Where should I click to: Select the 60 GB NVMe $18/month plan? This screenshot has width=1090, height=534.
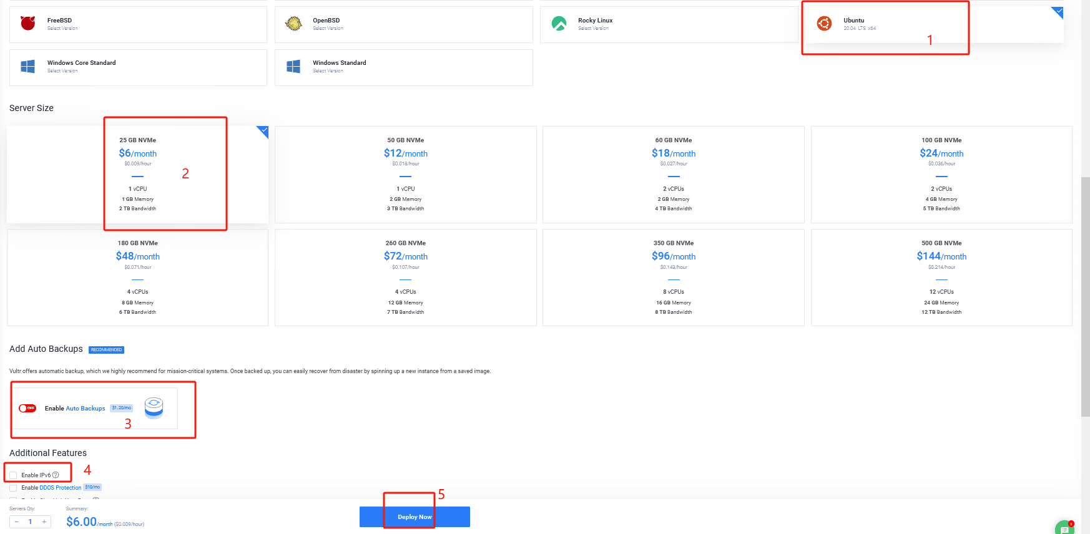(674, 175)
